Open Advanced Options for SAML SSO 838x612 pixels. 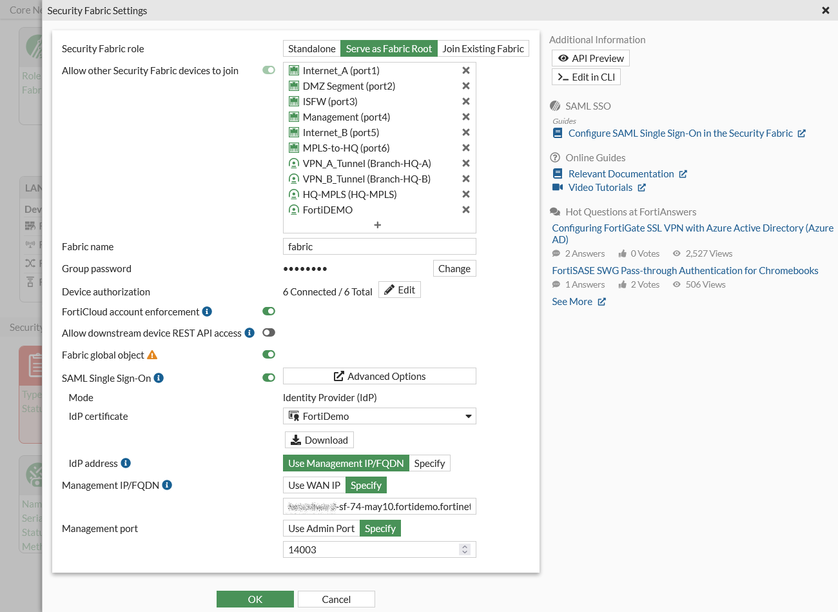(379, 377)
